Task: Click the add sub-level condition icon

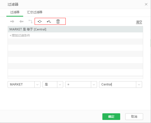Action: tap(49, 21)
